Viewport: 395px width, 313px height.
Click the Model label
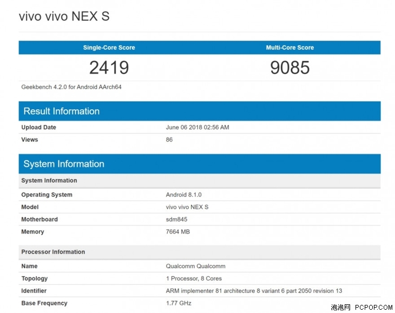click(30, 207)
